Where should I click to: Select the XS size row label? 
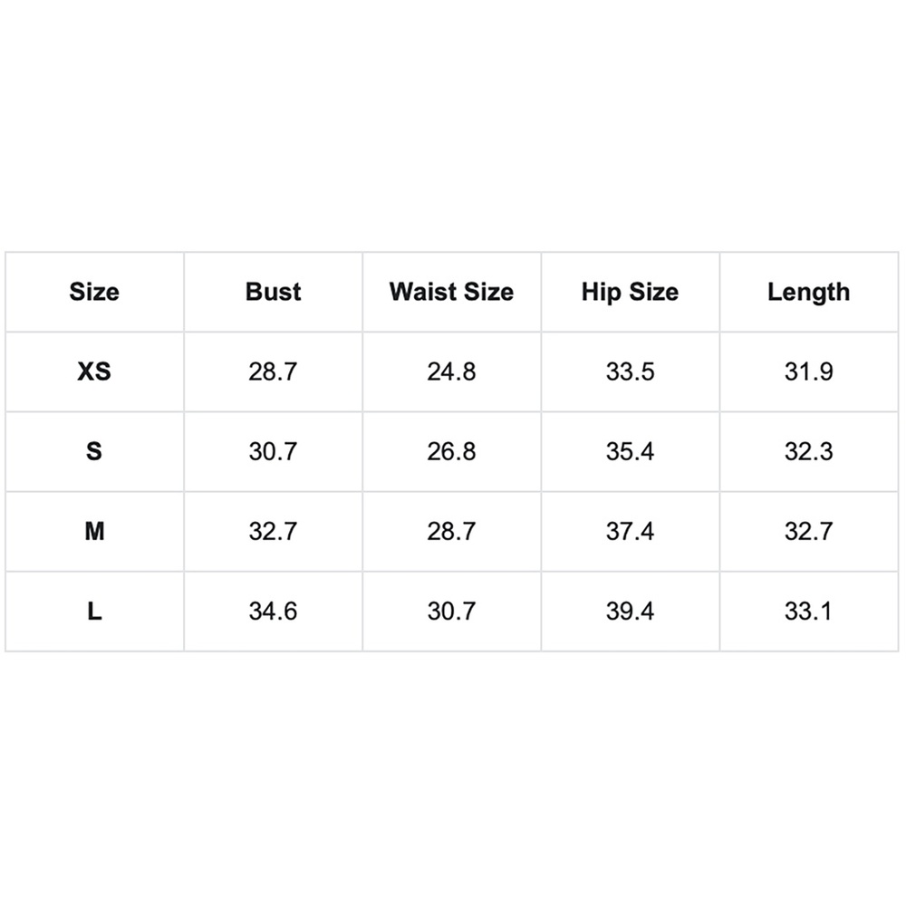click(94, 371)
